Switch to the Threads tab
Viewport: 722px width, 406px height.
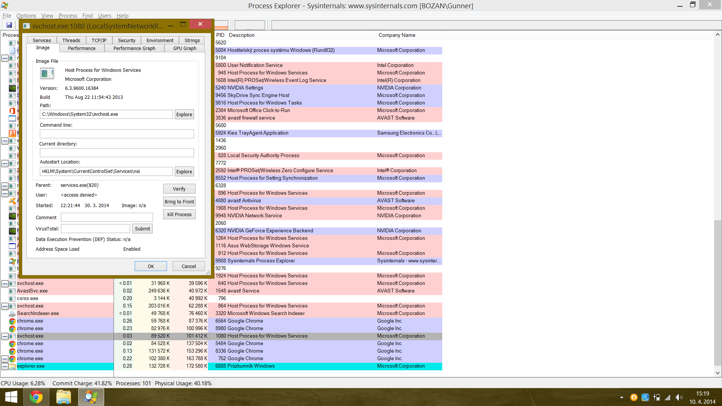click(x=71, y=40)
